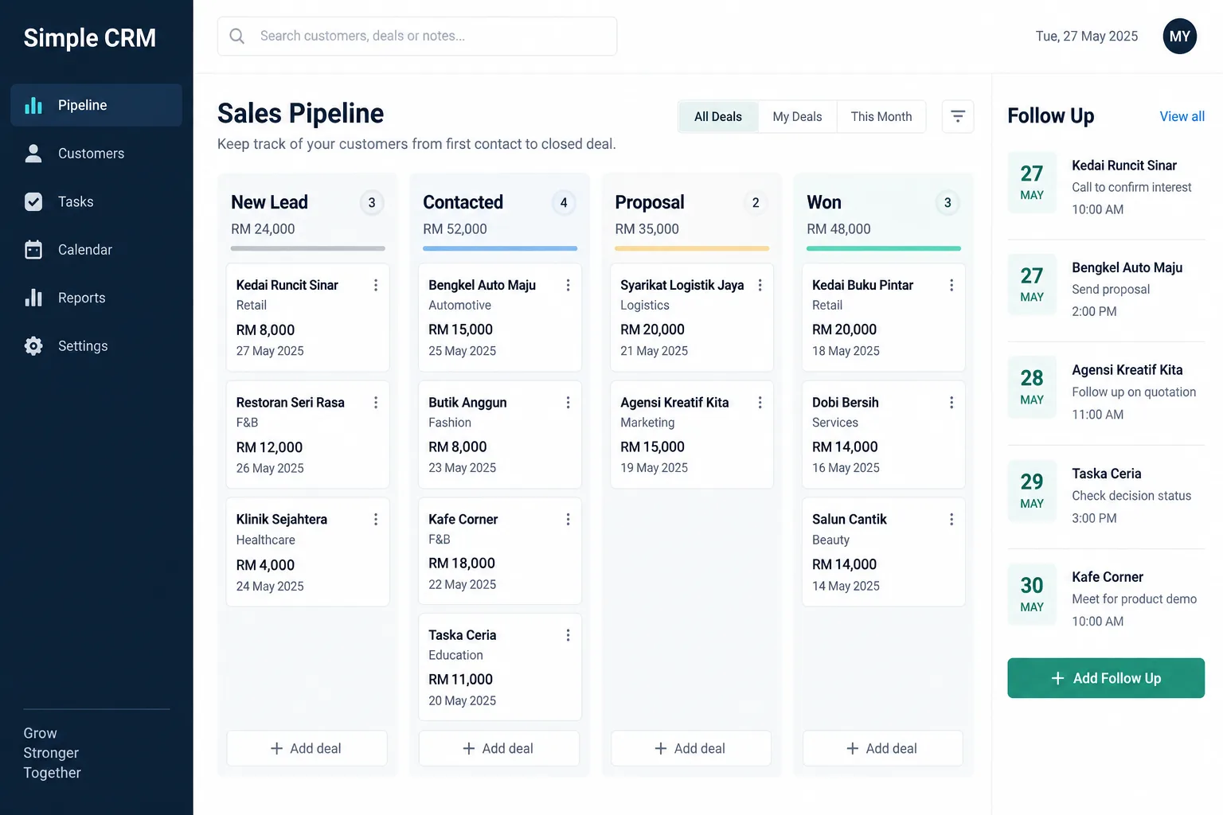Open the Pipeline section in sidebar
This screenshot has height=815, width=1223.
[96, 105]
